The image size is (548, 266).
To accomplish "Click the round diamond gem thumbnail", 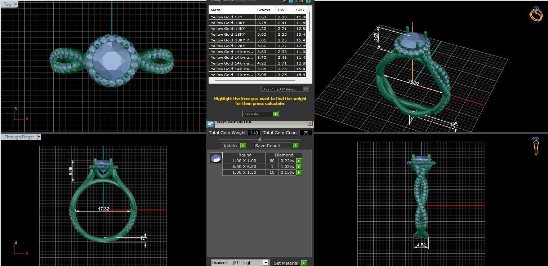I will 216,158.
